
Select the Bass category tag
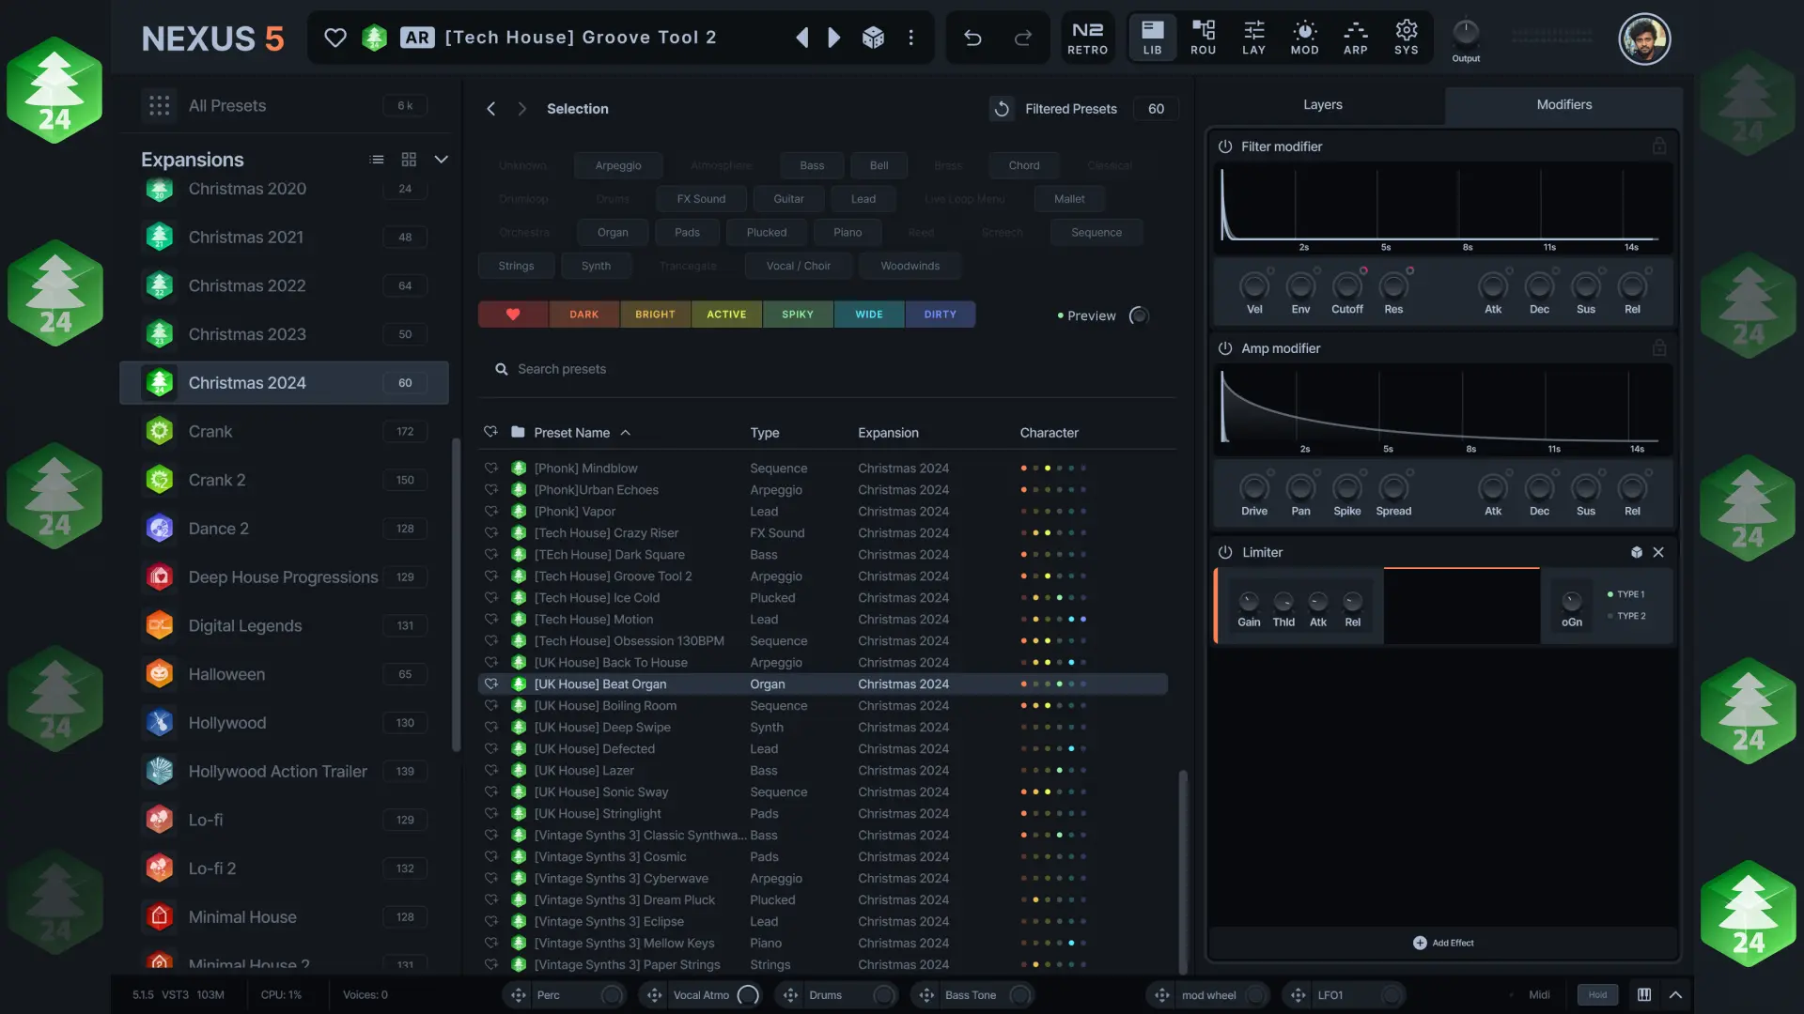click(x=812, y=166)
